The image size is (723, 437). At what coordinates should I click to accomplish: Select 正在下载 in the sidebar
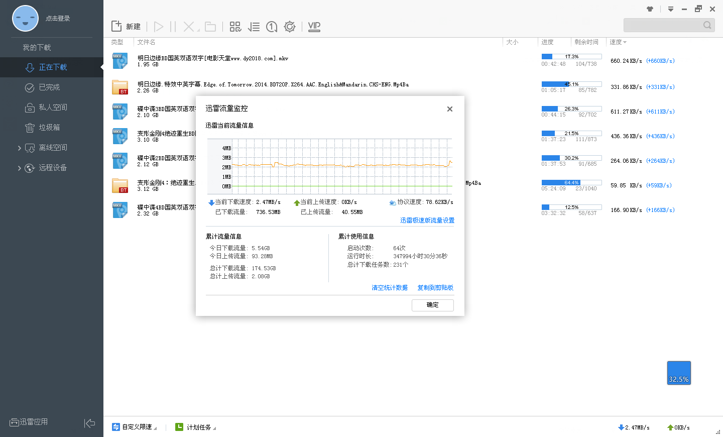[x=52, y=67]
